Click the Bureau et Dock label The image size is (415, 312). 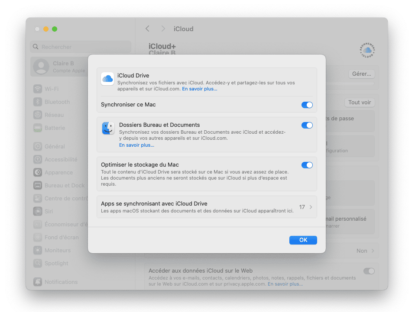pyautogui.click(x=65, y=185)
